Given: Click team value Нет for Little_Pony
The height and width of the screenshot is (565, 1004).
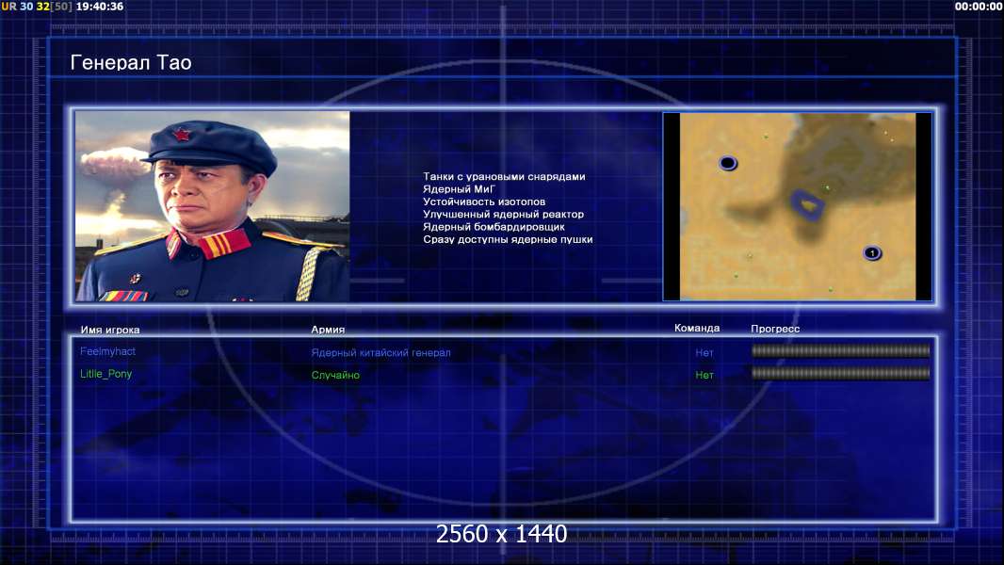Looking at the screenshot, I should 704,375.
